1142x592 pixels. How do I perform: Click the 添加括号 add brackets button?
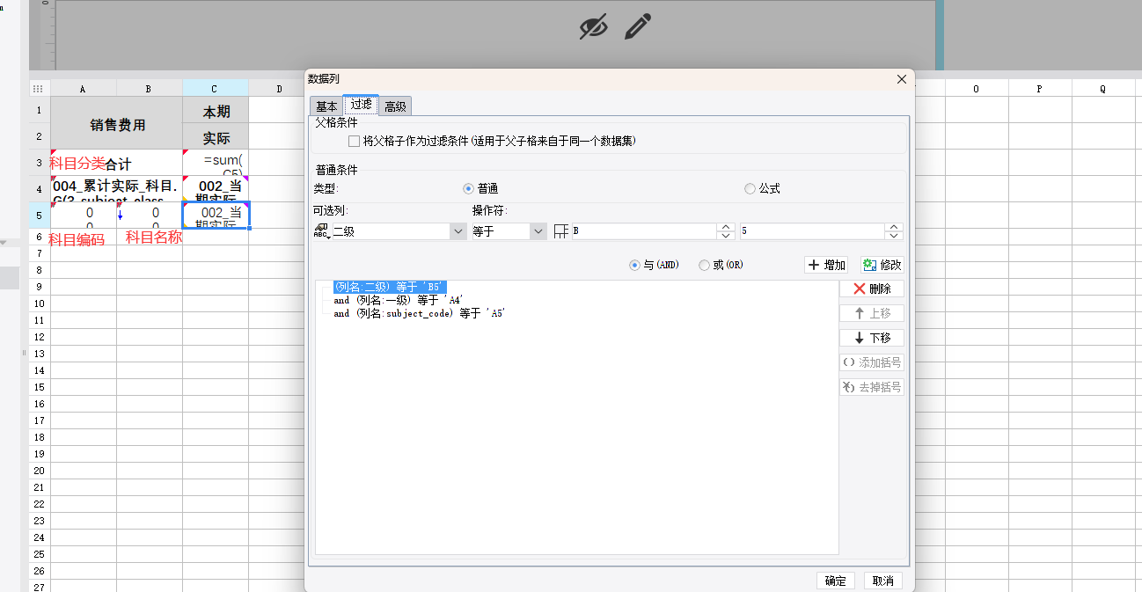872,362
